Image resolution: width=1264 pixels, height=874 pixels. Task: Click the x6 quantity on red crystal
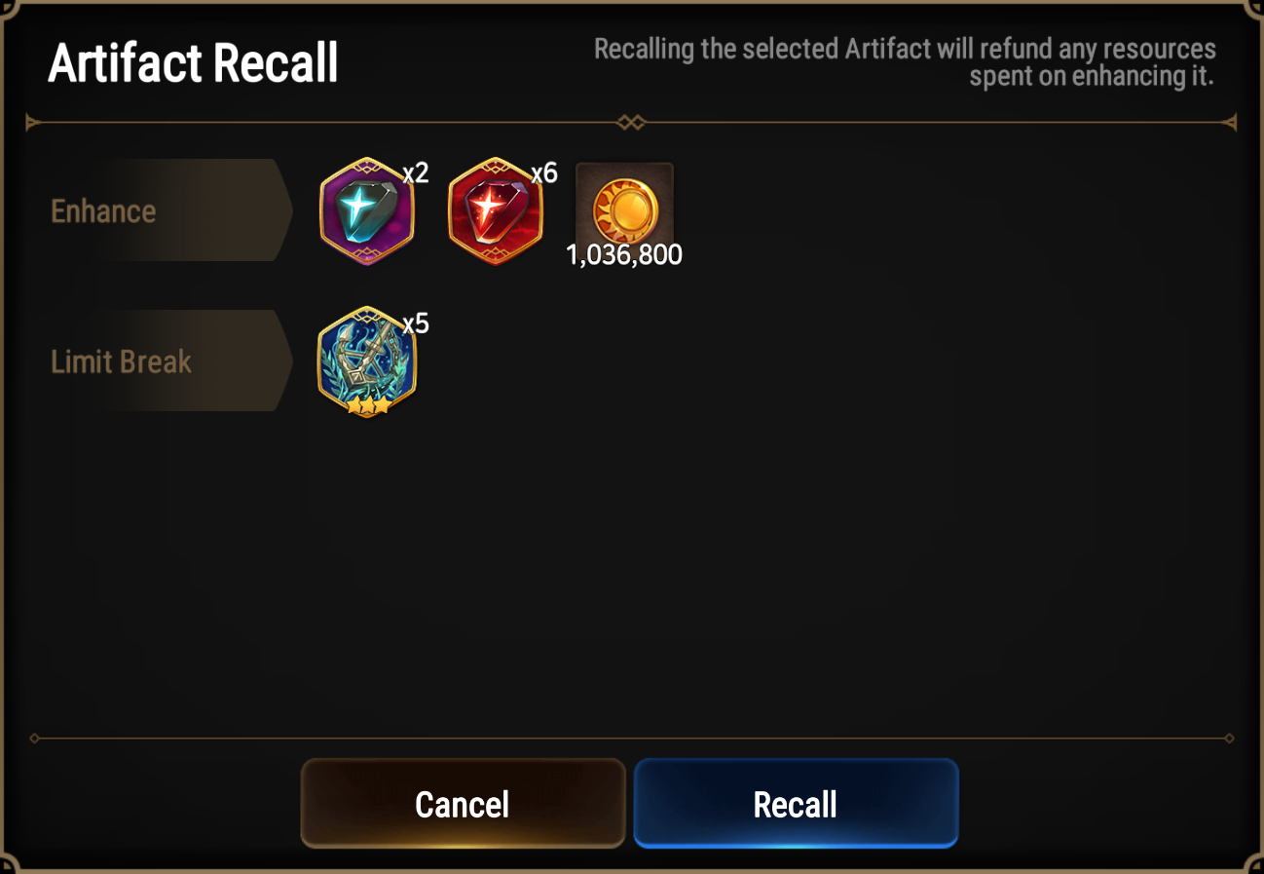[544, 173]
